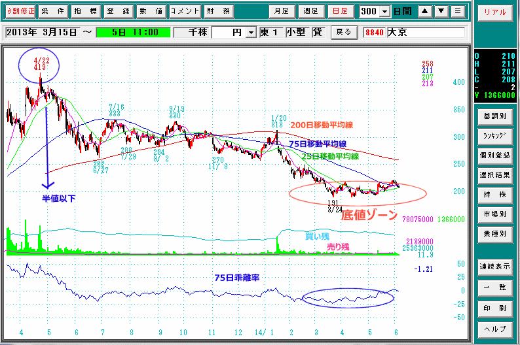Click the 連続表示 continuous display button
This screenshot has height=345, width=520.
pyautogui.click(x=495, y=267)
